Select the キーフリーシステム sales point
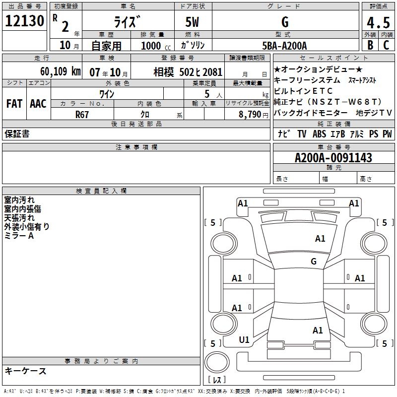 tap(307, 80)
